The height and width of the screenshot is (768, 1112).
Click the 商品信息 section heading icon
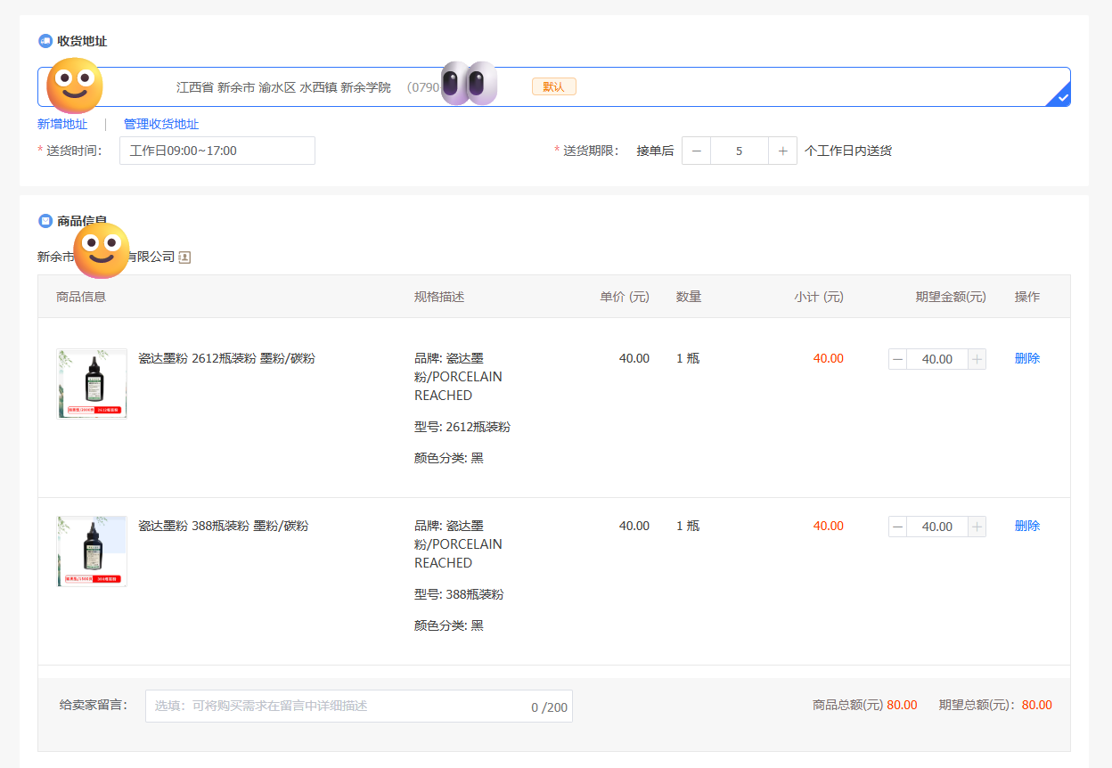[45, 221]
